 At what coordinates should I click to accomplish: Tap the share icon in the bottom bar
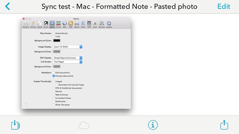[x=224, y=125]
